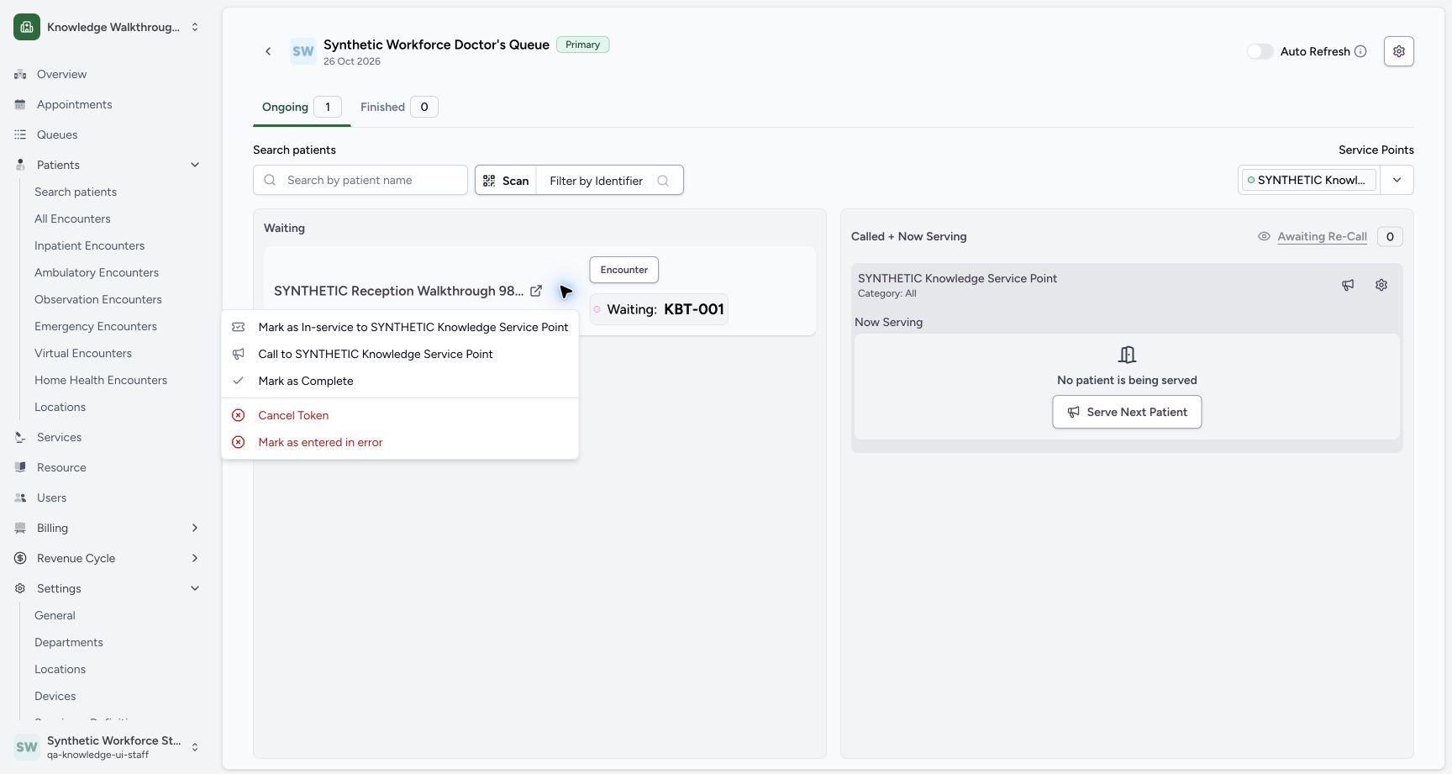Switch to the Ongoing tab

pyautogui.click(x=301, y=107)
